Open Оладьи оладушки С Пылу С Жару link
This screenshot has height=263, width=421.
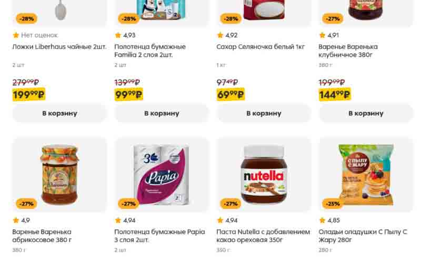363,236
